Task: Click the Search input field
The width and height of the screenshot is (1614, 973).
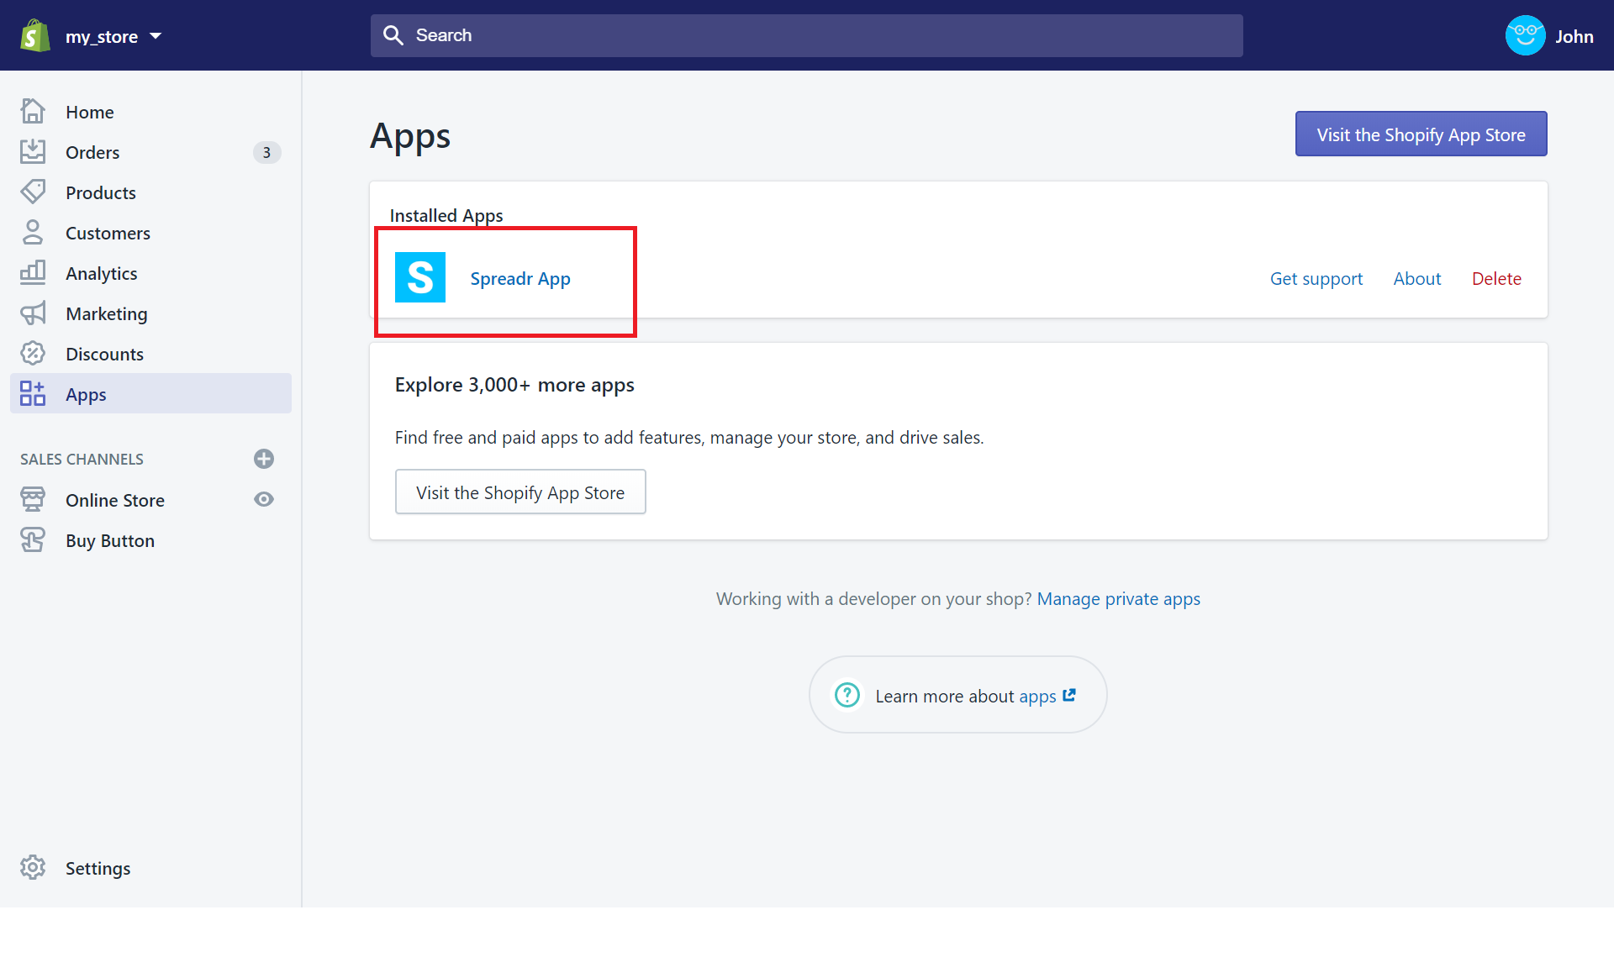Action: coord(807,35)
